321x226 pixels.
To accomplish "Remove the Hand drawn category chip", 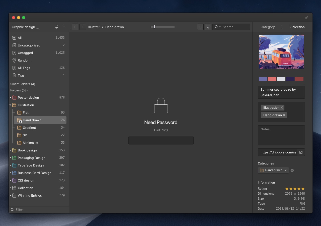I will click(x=285, y=170).
